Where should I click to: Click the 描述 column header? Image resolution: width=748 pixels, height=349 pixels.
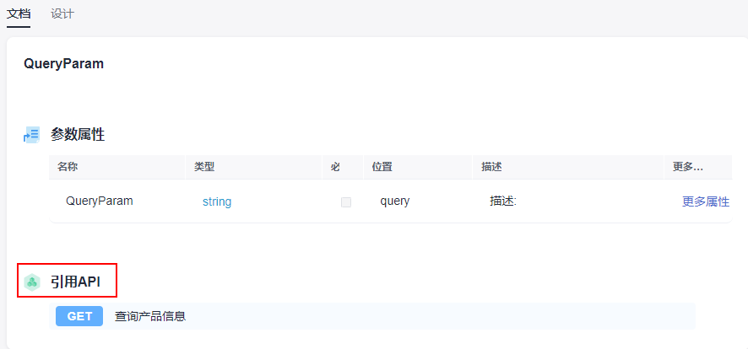point(491,167)
